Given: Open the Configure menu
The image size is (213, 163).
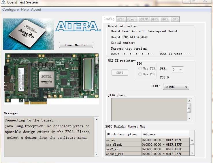Looking at the screenshot, I should [x=10, y=10].
